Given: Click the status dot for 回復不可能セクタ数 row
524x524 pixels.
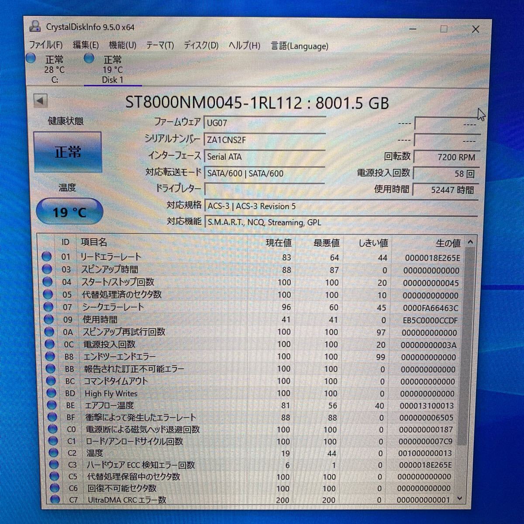Looking at the screenshot, I should [55, 488].
